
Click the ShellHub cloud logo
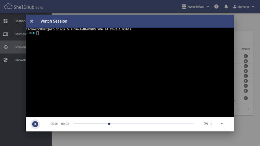pyautogui.click(x=8, y=7)
